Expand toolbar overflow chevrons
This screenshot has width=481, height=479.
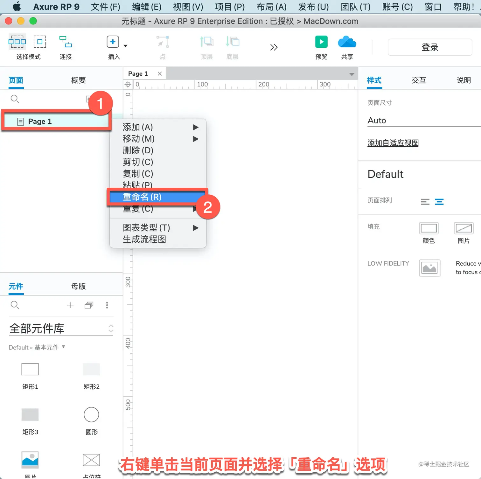pyautogui.click(x=274, y=47)
